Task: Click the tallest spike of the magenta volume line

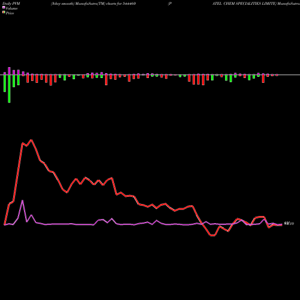Action: pyautogui.click(x=22, y=200)
